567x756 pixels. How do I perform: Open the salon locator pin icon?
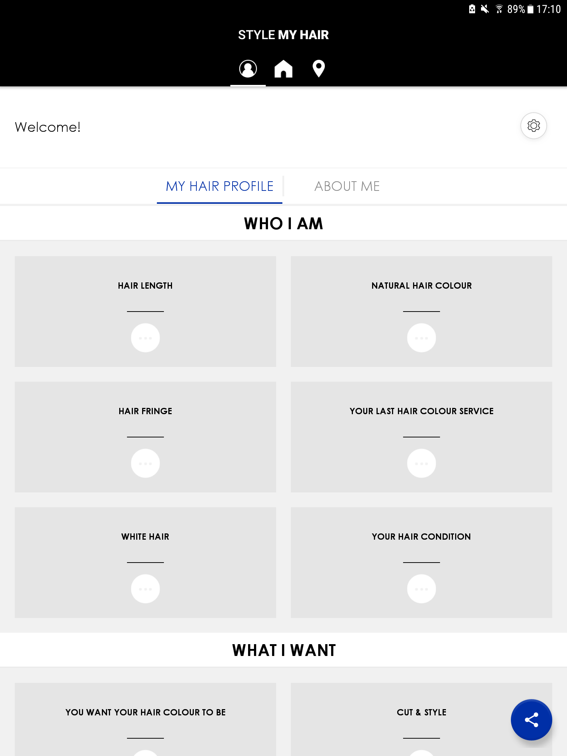point(319,69)
